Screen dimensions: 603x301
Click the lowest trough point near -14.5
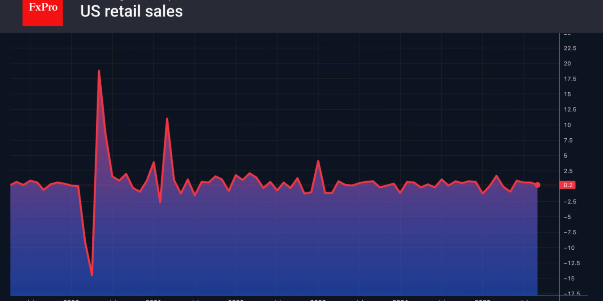(92, 275)
